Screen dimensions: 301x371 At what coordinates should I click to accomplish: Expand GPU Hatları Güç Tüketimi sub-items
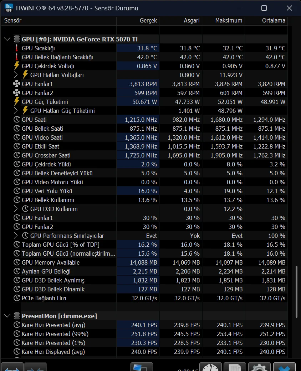pyautogui.click(x=16, y=110)
